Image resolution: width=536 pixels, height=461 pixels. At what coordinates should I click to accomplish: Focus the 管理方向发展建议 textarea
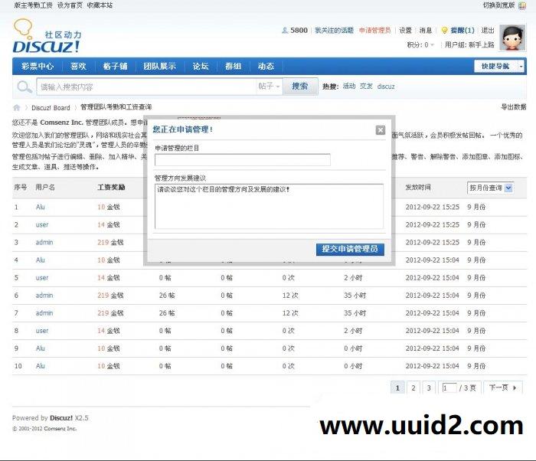pos(269,206)
